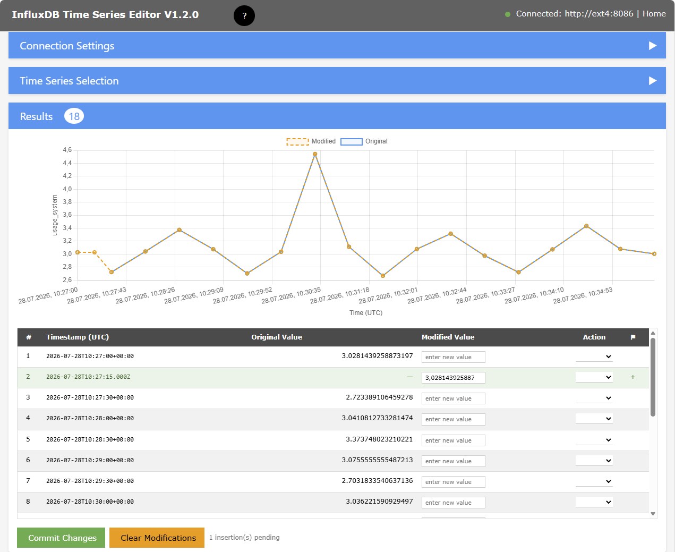Click the Results section header

coord(337,116)
